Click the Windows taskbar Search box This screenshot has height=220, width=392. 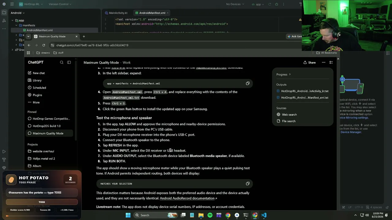[x=156, y=215]
